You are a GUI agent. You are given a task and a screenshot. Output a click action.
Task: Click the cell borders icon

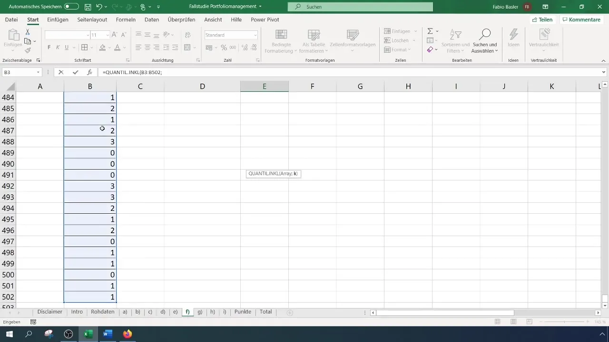coord(84,47)
